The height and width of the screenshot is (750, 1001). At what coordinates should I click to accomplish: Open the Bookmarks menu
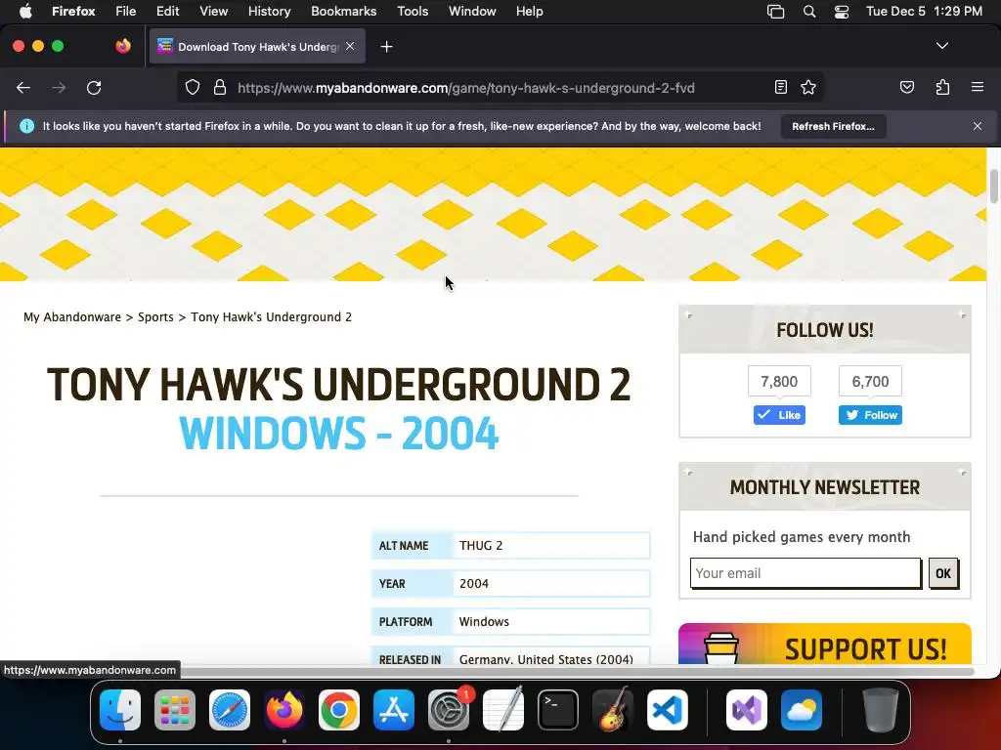(344, 11)
